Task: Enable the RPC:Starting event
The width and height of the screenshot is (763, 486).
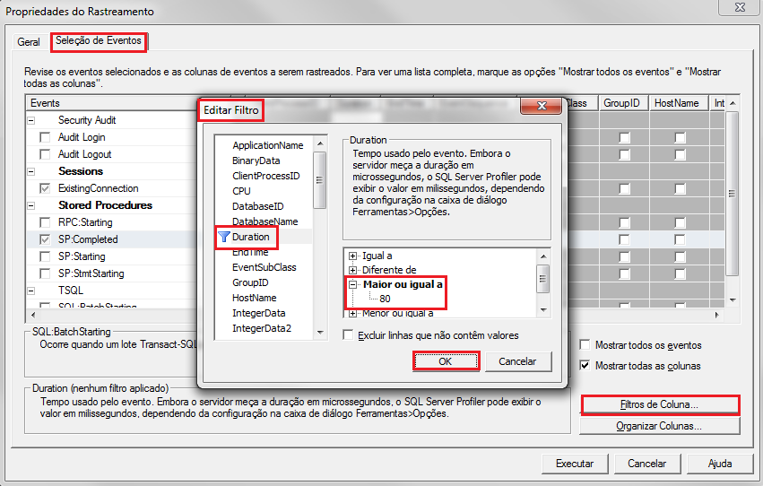Action: [x=45, y=222]
